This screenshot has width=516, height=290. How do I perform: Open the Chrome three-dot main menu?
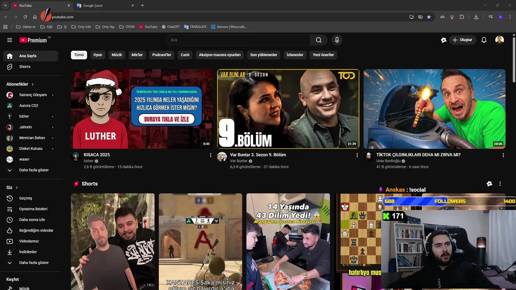tap(510, 17)
